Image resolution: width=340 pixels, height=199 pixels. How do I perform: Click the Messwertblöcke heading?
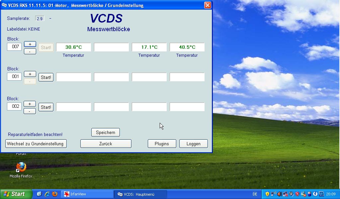pos(109,29)
